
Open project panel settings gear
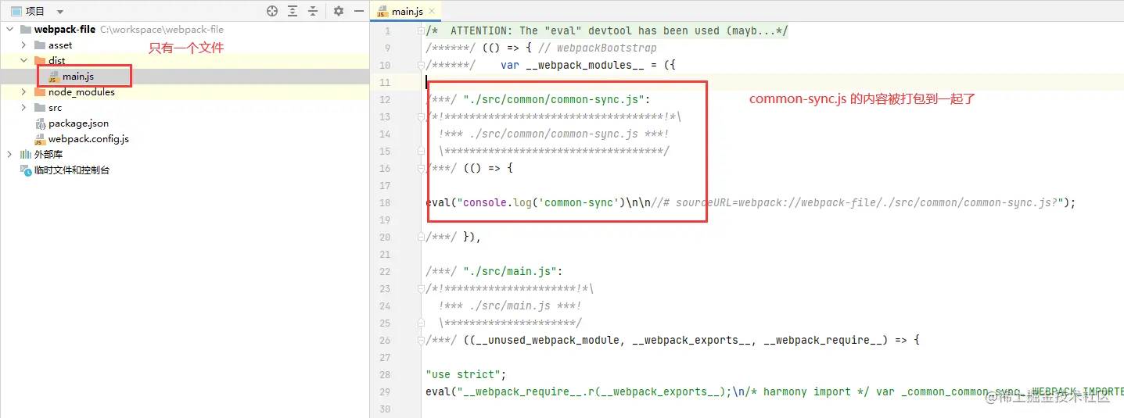coord(338,11)
